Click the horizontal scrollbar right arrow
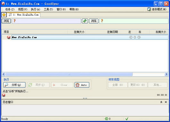The width and height of the screenshot is (170, 122). click(166, 74)
